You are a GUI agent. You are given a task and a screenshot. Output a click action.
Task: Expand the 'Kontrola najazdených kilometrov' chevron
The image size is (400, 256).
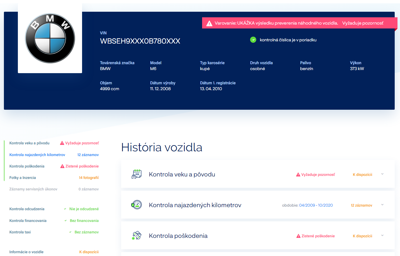pyautogui.click(x=382, y=205)
